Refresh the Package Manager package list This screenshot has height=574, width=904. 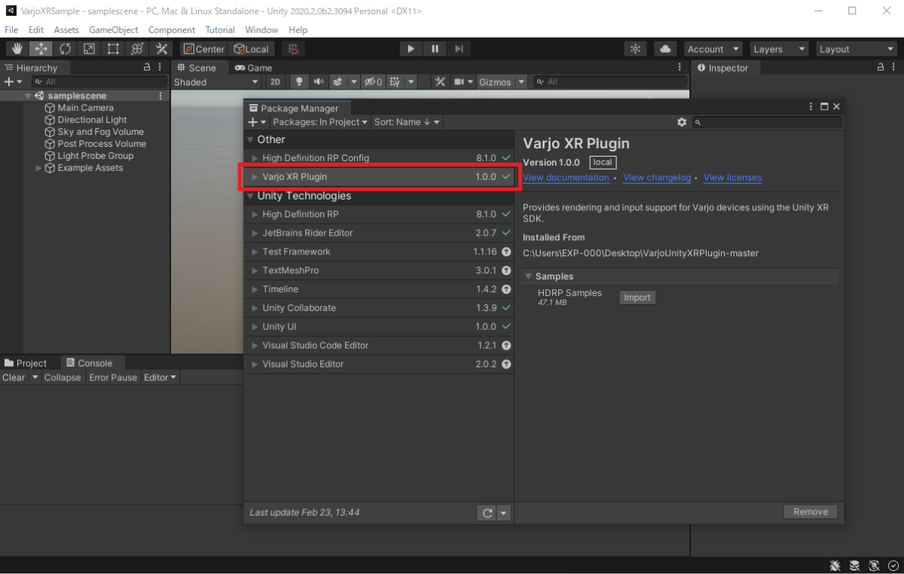click(x=487, y=513)
